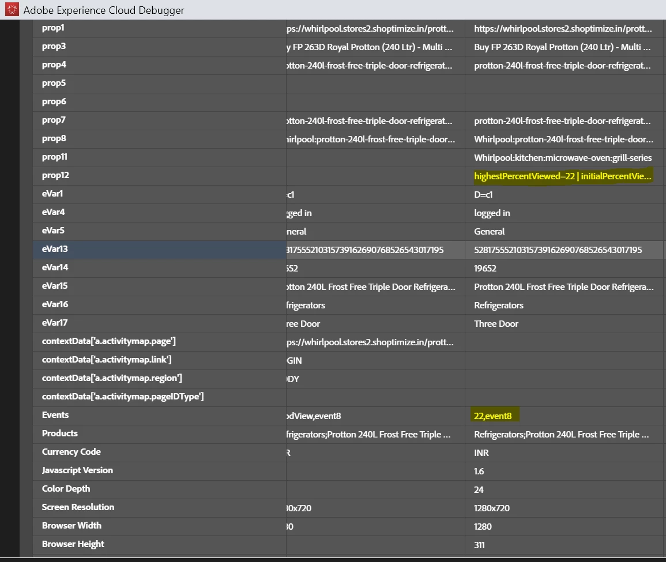Click the Whirlpool:kitchen:microwave-oven:grill-series value
Image resolution: width=666 pixels, height=562 pixels.
click(x=563, y=158)
